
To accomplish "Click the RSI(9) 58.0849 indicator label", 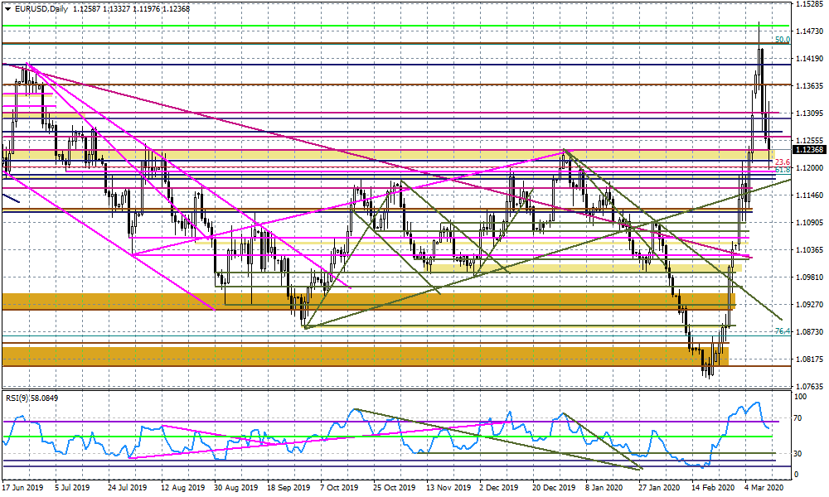I will [x=32, y=398].
